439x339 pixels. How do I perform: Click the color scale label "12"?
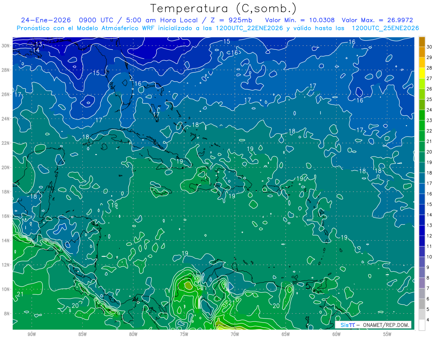(429, 236)
